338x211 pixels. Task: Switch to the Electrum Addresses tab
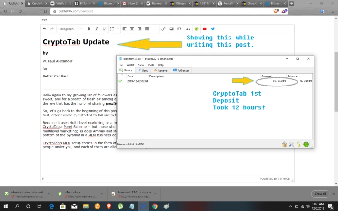[181, 70]
